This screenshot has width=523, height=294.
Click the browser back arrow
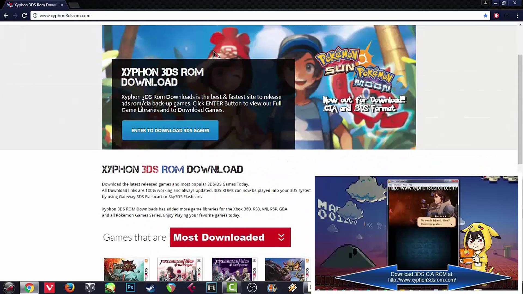point(6,16)
